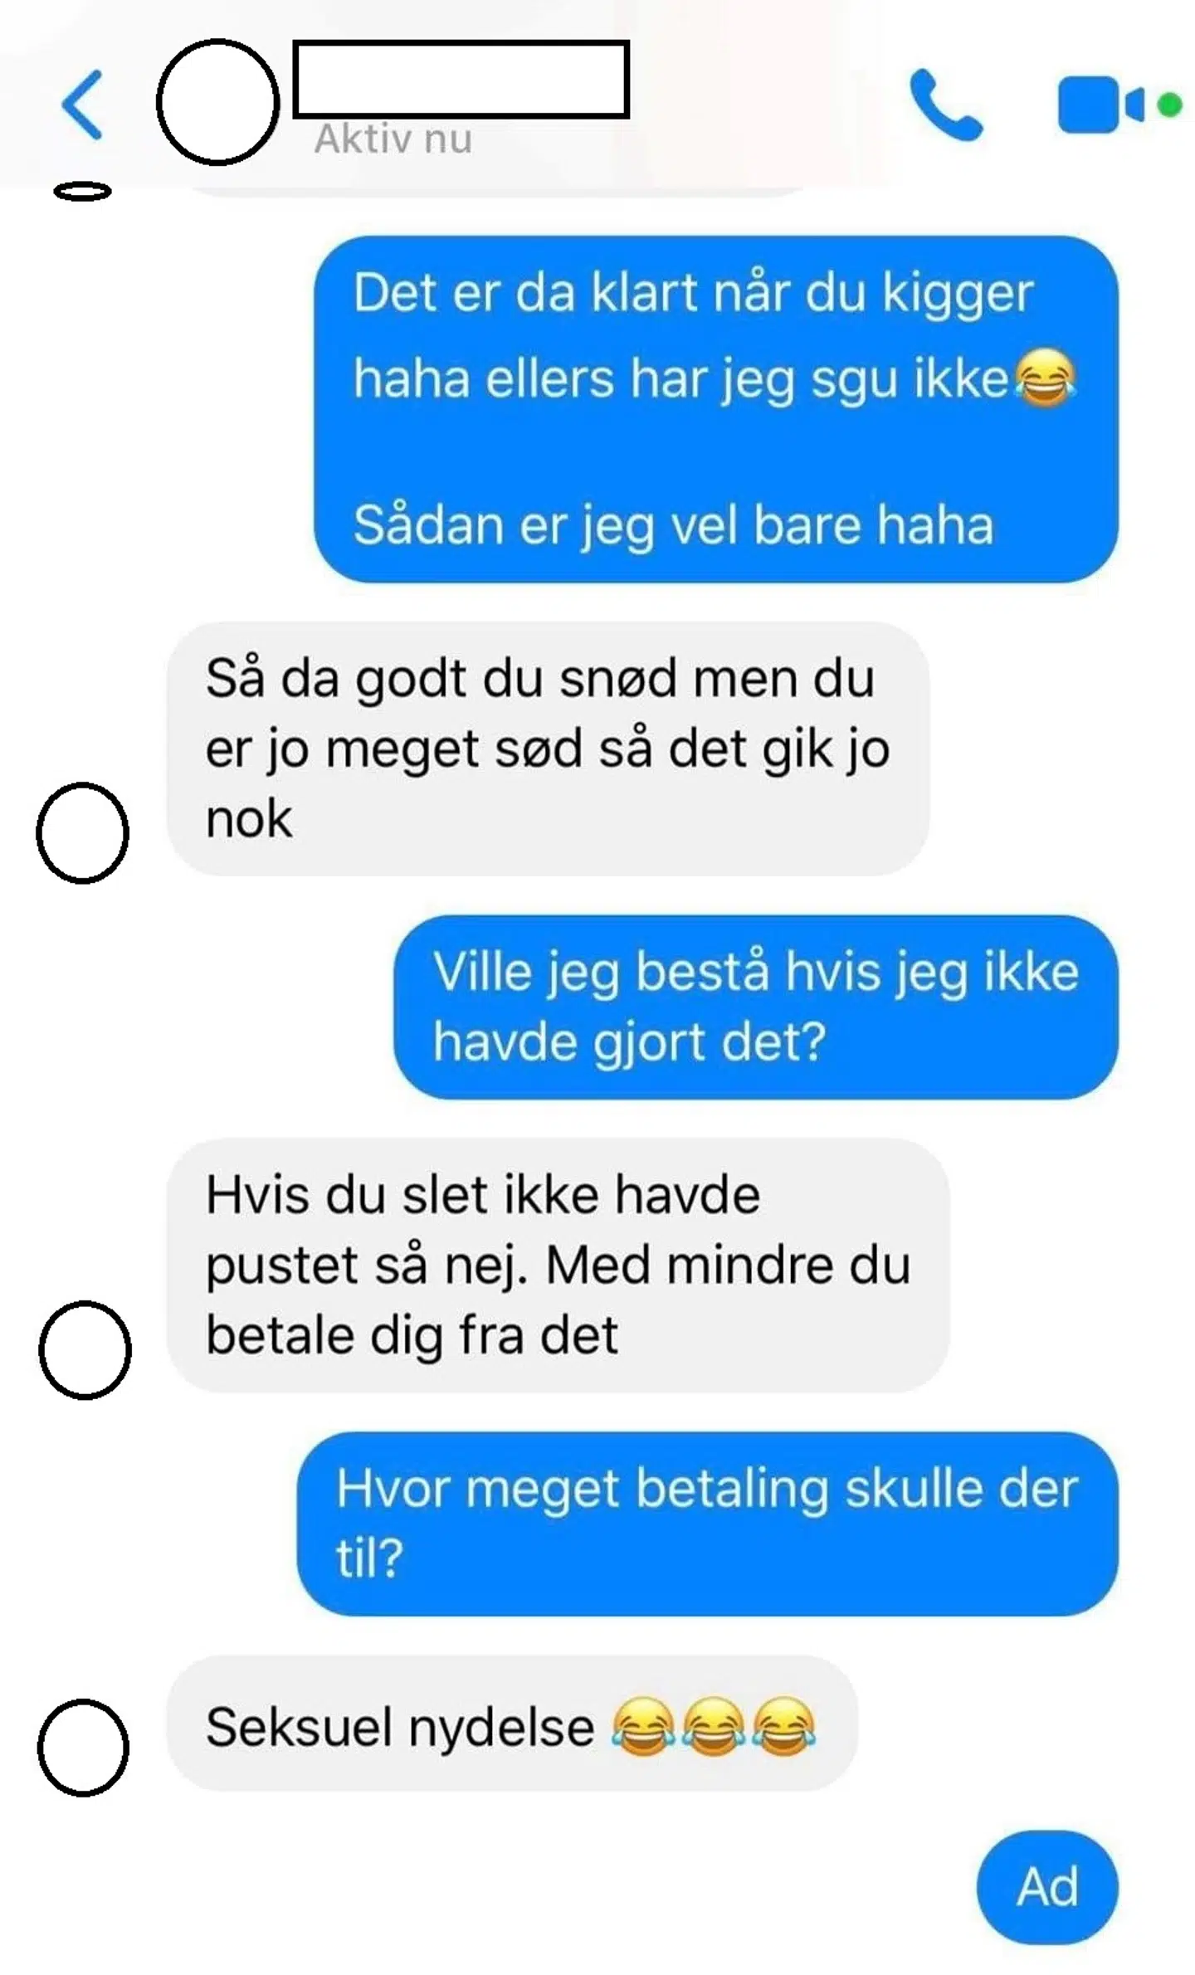Tap the avatar beside 'Så da godt du snød' message

point(82,832)
